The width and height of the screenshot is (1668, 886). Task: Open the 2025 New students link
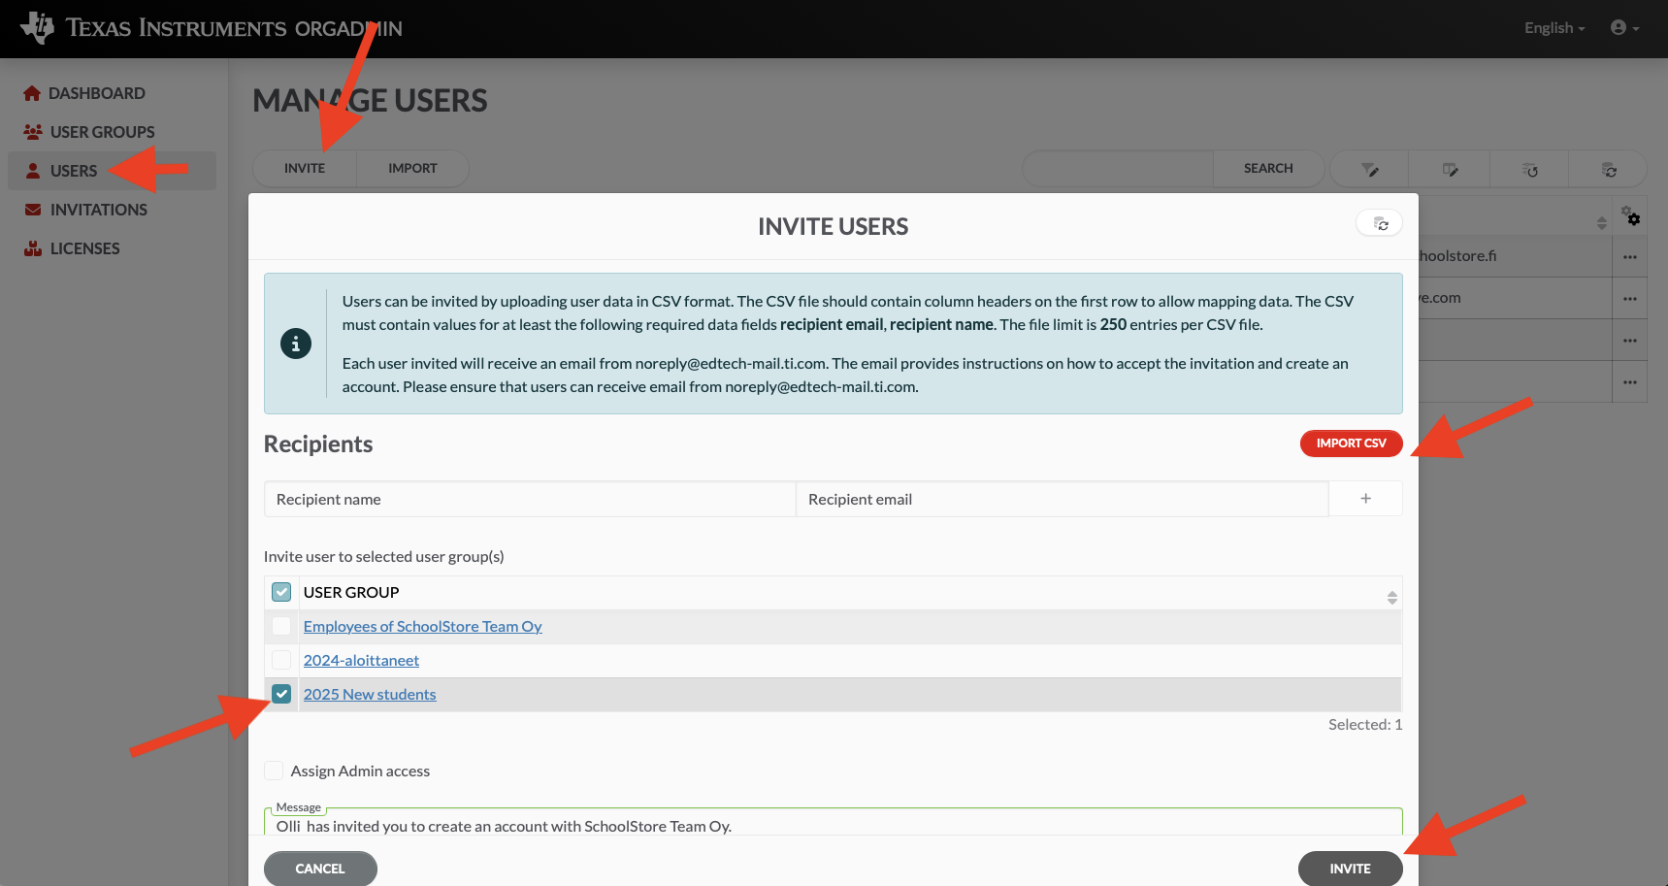pos(370,694)
